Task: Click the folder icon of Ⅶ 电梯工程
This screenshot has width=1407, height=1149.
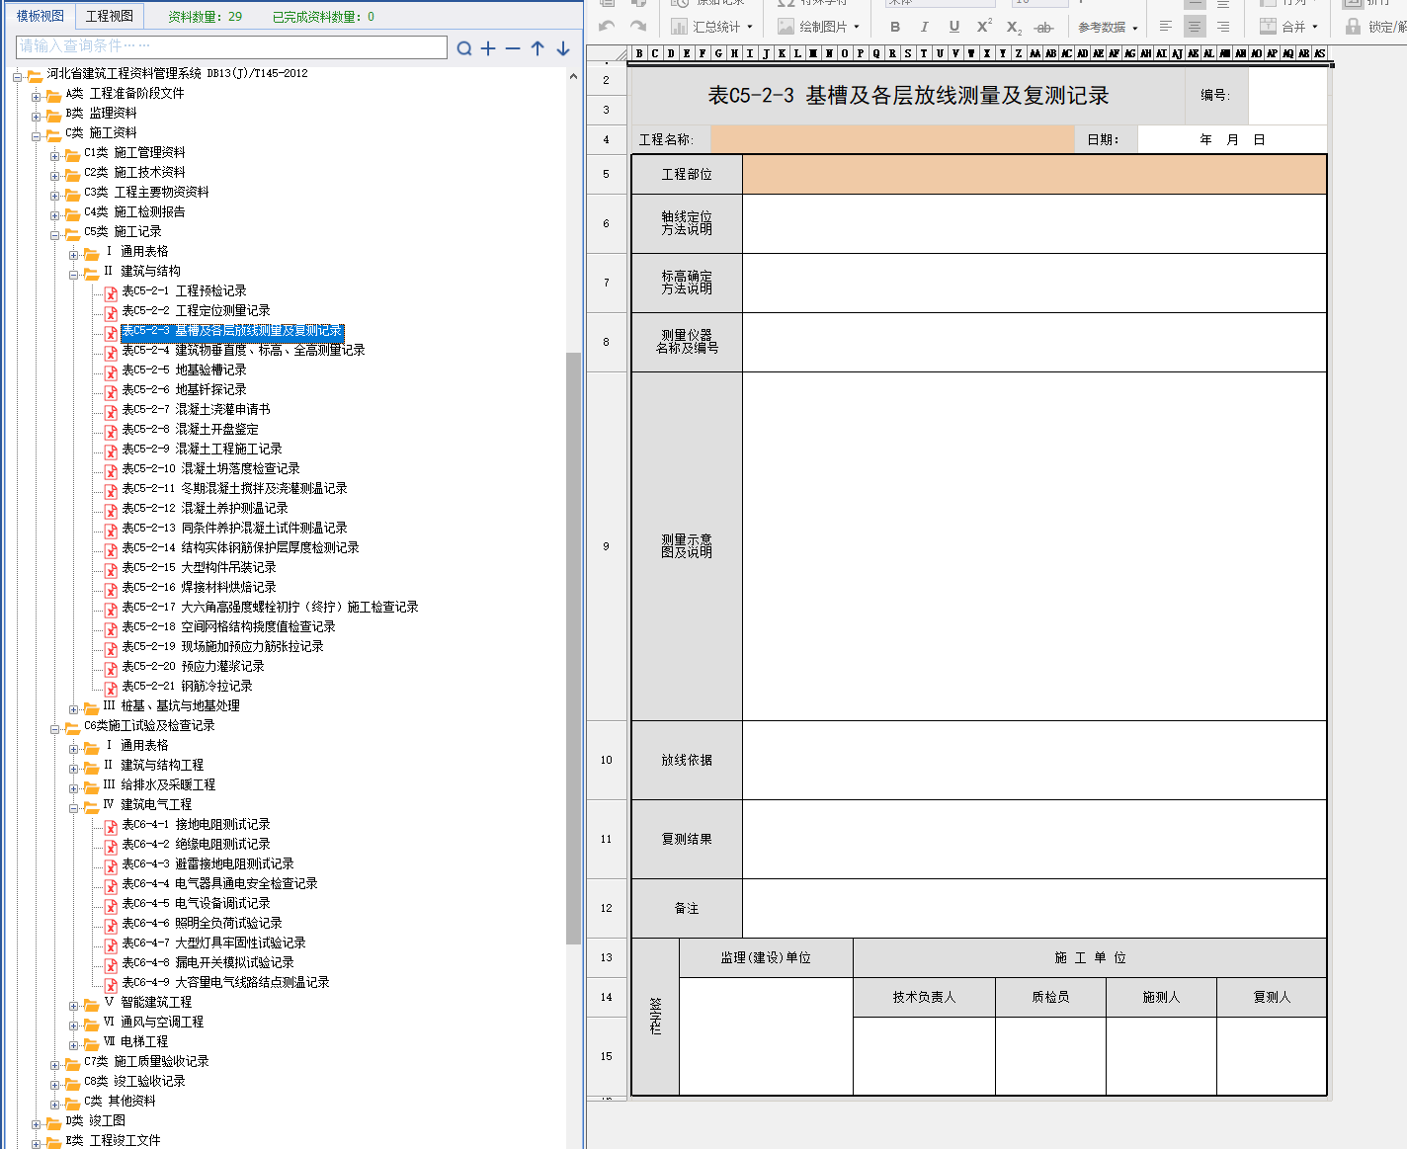Action: (x=91, y=1044)
